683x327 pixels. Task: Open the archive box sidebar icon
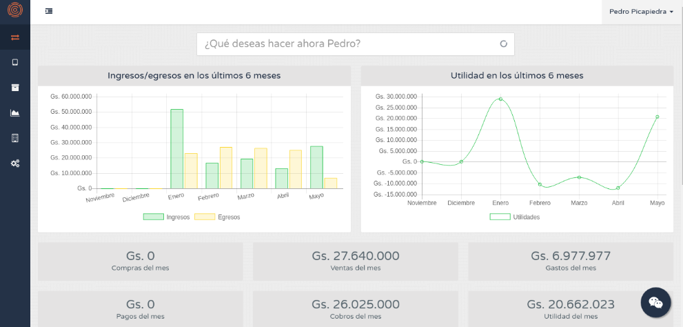[x=14, y=88]
